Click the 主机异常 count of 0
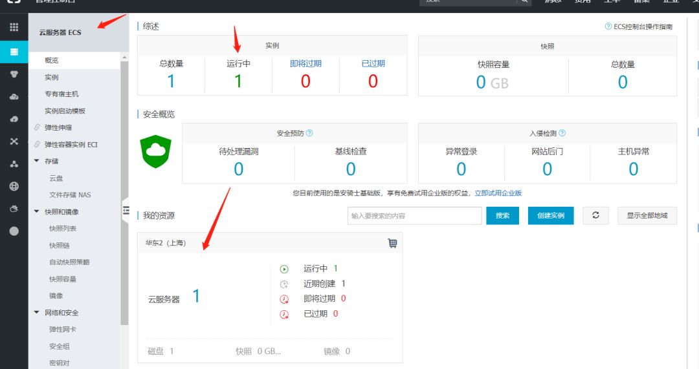 click(633, 169)
